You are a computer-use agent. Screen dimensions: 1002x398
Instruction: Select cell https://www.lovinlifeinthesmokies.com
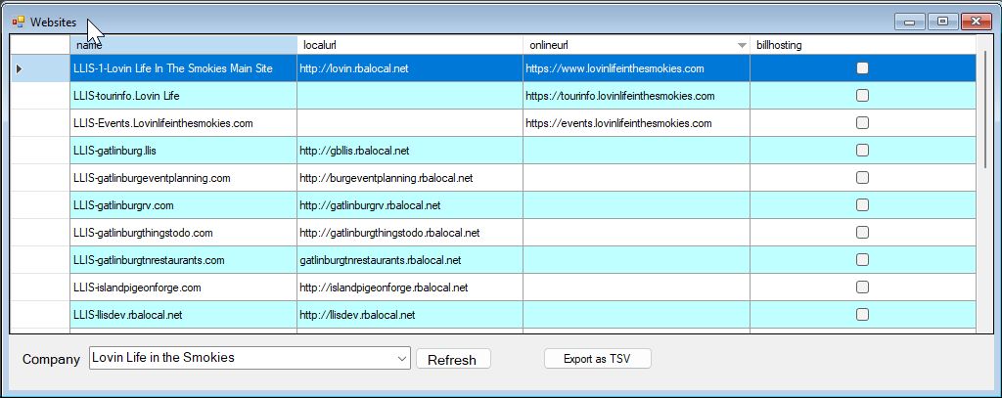636,68
